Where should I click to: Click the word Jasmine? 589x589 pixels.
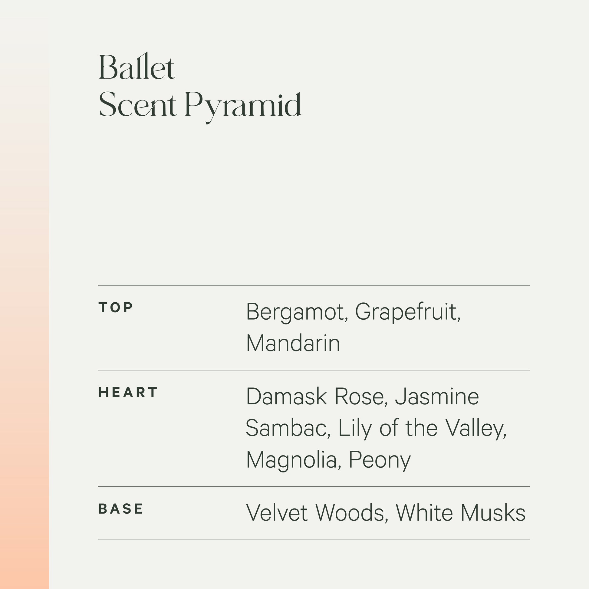click(x=436, y=397)
